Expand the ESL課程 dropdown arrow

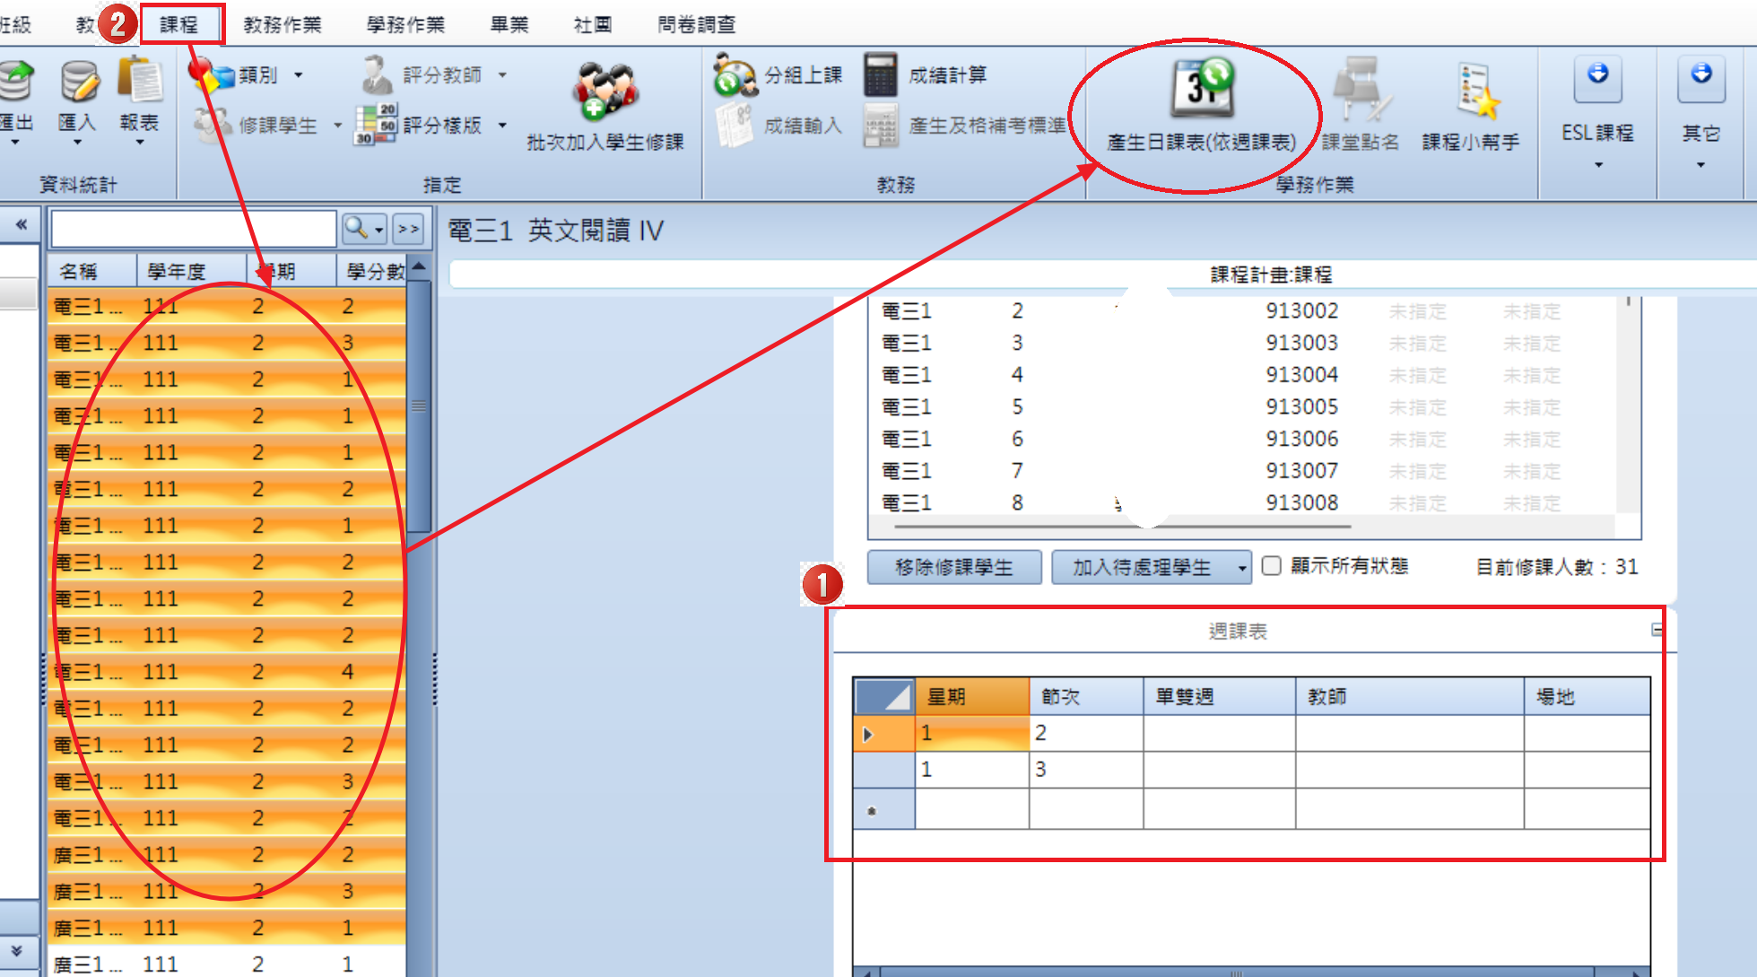click(1598, 165)
